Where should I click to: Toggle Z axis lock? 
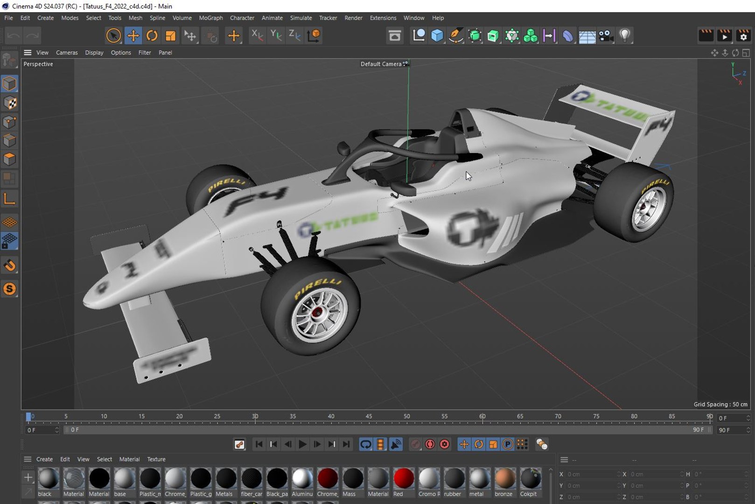tap(294, 35)
